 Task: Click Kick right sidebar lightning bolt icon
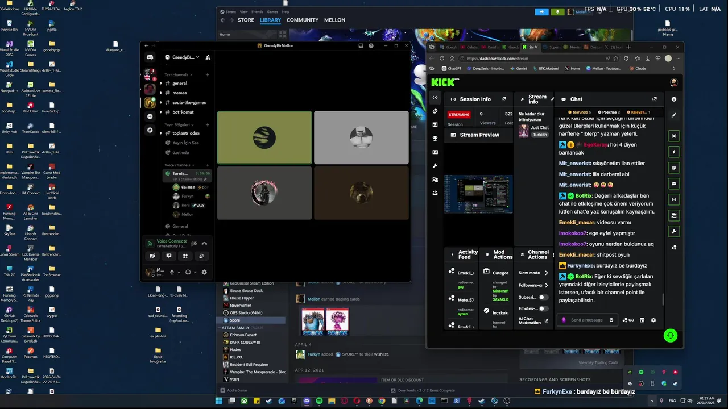pos(674,152)
